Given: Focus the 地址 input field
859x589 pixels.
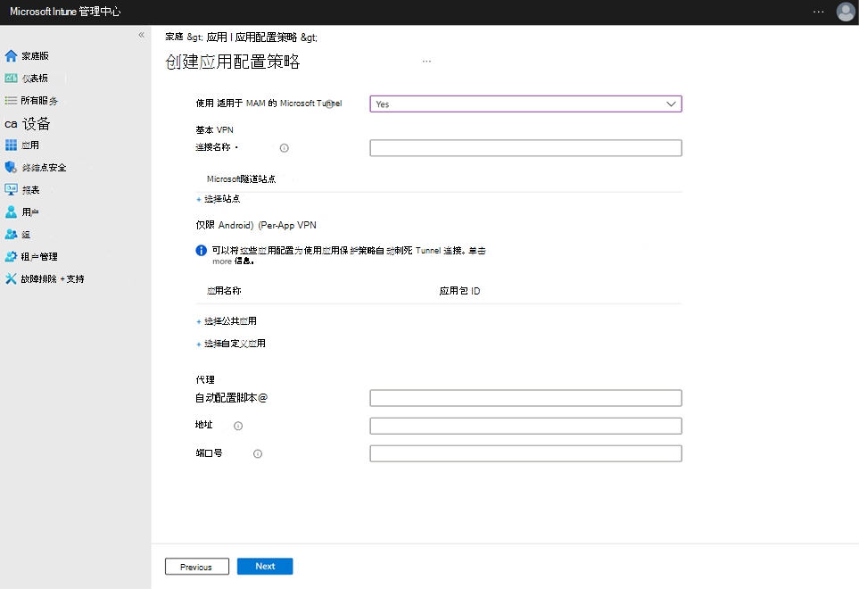Looking at the screenshot, I should tap(526, 426).
